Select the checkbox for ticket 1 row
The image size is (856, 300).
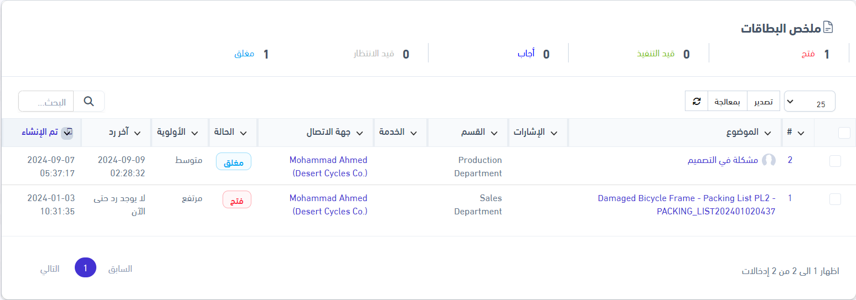pyautogui.click(x=835, y=199)
